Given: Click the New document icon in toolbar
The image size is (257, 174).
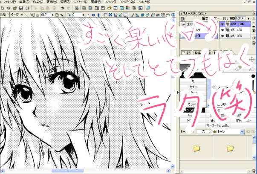Looking at the screenshot, I should (3, 8).
